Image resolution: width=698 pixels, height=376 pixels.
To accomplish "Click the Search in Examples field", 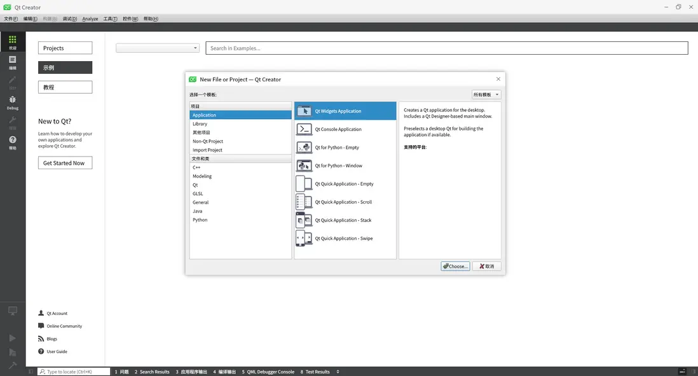I will pos(447,48).
